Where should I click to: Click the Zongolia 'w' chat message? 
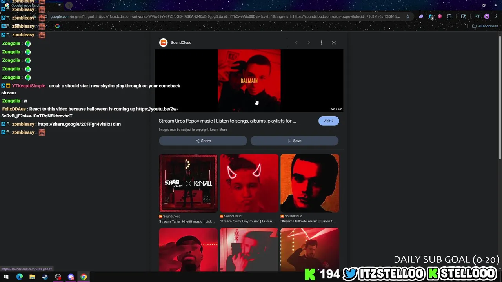15,101
